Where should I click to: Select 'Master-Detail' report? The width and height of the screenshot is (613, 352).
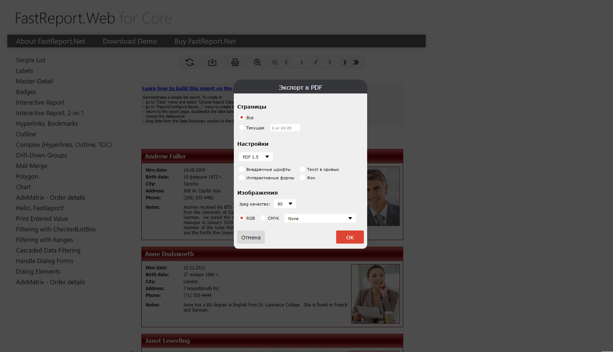[35, 81]
